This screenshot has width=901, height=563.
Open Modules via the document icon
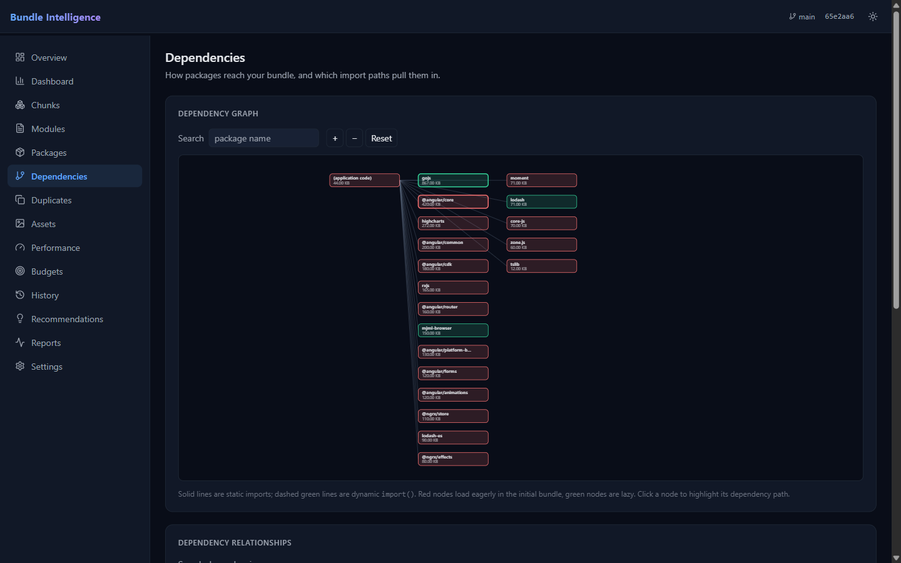pyautogui.click(x=20, y=128)
